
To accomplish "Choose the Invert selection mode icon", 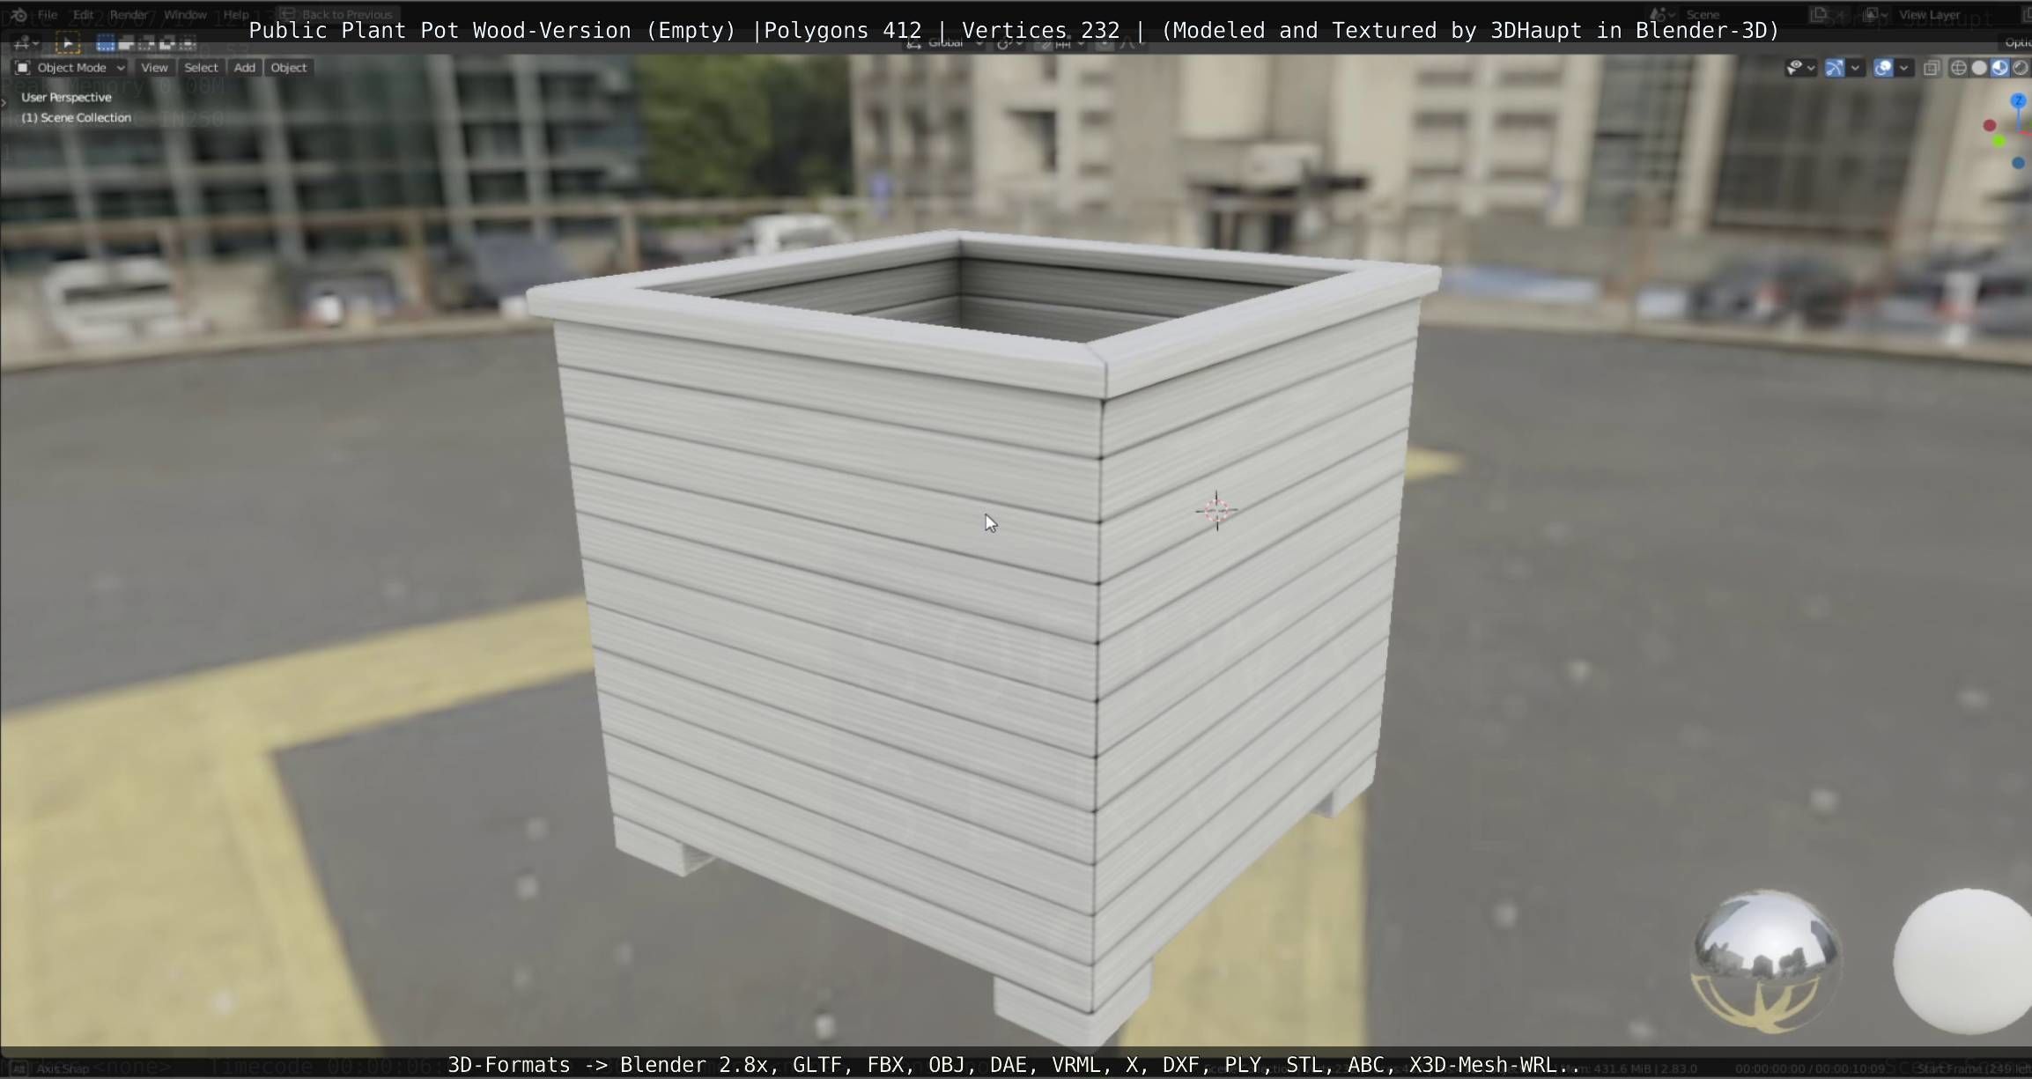I will (166, 42).
